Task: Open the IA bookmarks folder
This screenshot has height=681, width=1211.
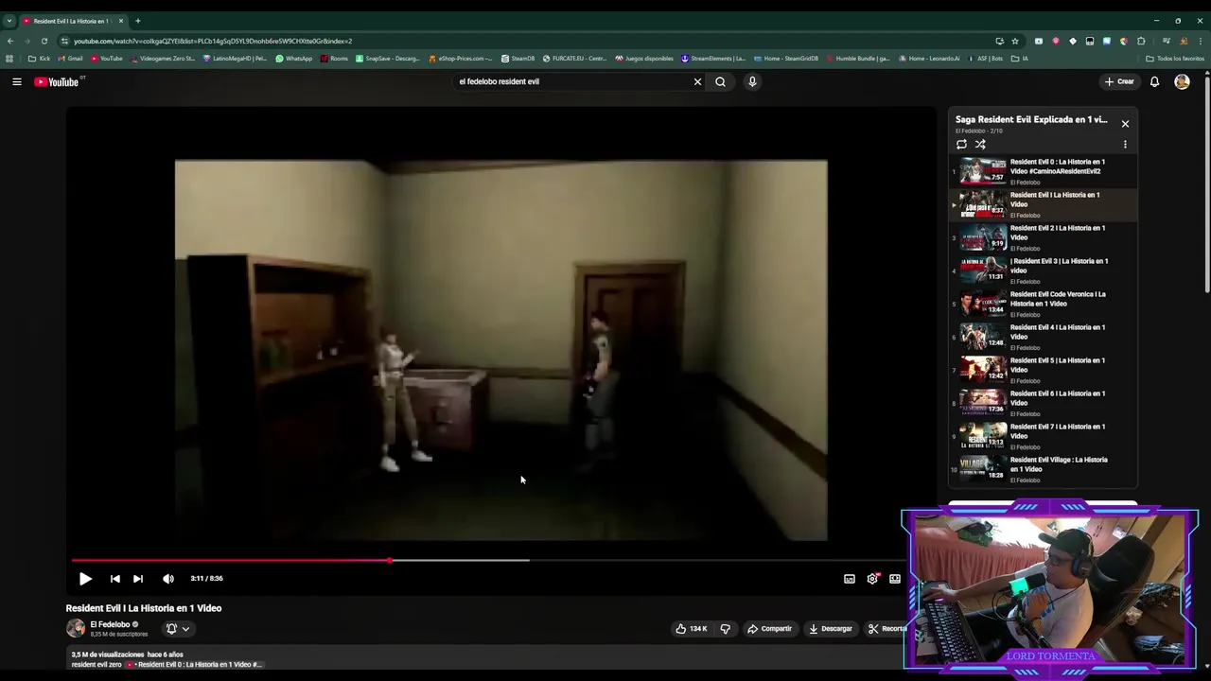Action: 1020,59
